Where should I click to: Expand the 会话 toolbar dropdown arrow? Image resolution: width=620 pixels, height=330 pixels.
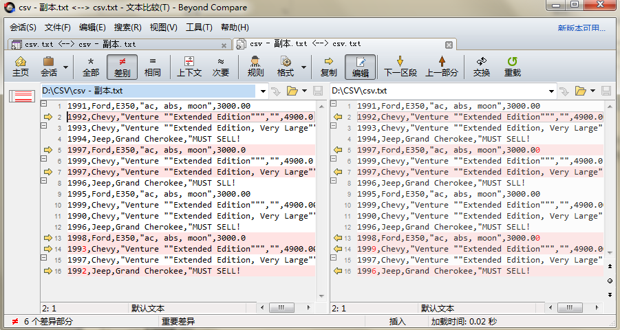tap(66, 67)
